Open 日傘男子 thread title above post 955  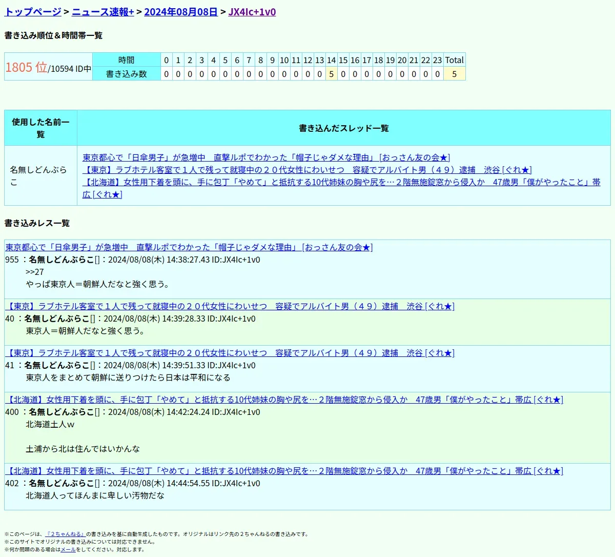(x=189, y=247)
